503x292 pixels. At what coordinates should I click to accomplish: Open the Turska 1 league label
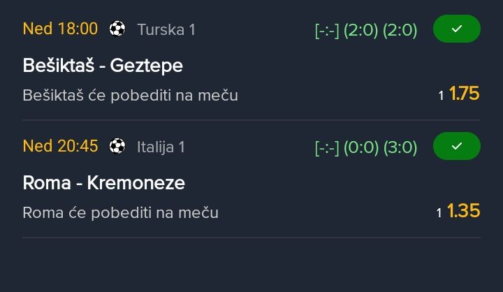click(166, 29)
